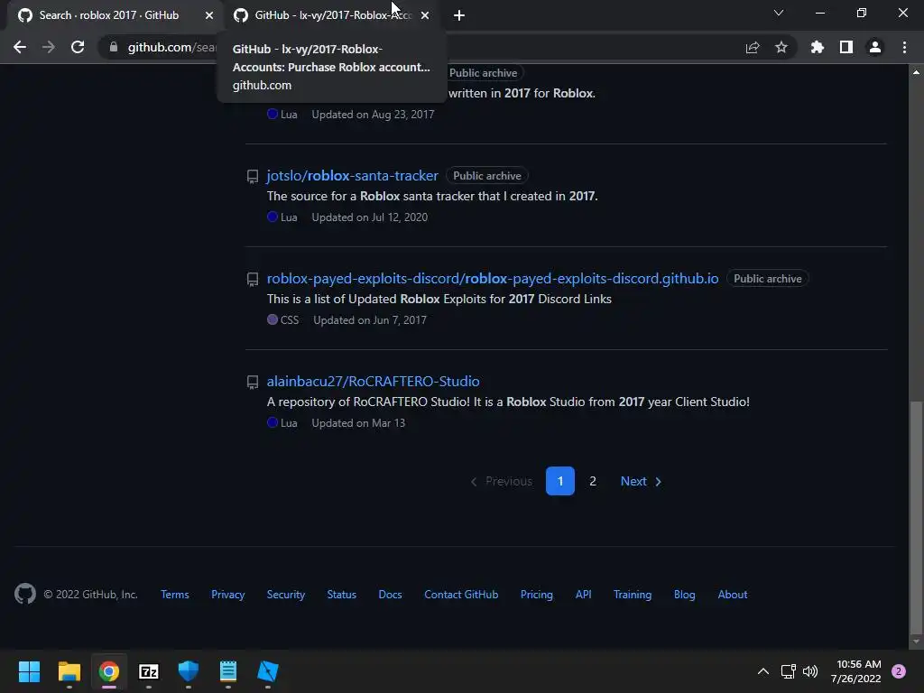Viewport: 924px width, 693px height.
Task: Open network status tray icon
Action: coord(788,671)
